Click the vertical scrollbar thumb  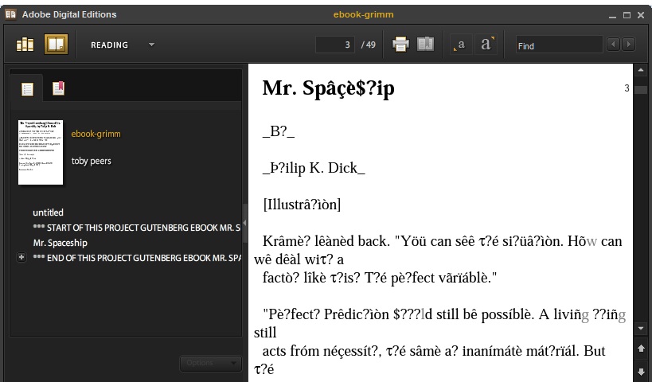pyautogui.click(x=640, y=90)
